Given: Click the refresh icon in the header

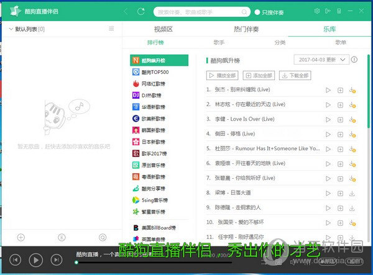Looking at the screenshot, I should pos(141,11).
